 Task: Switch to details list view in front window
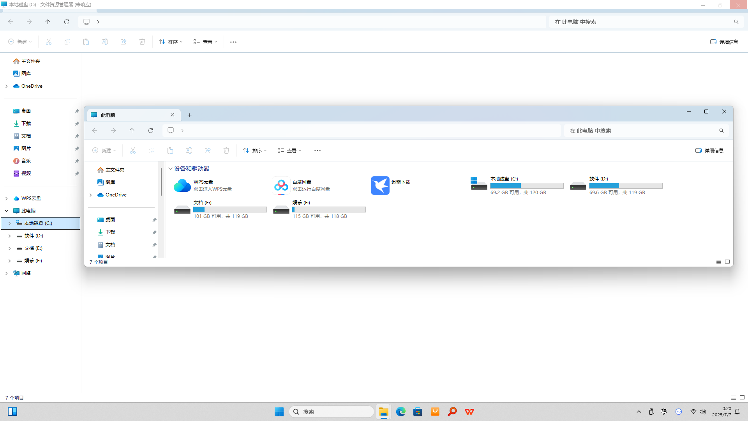718,262
